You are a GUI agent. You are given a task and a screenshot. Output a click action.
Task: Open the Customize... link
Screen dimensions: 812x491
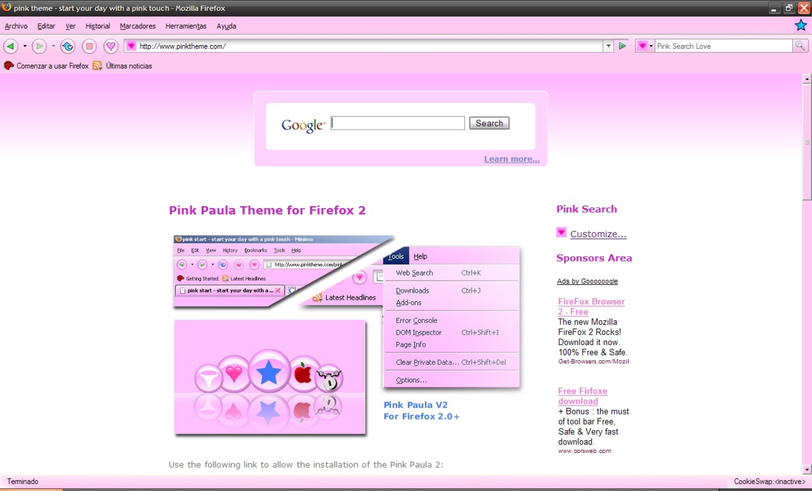tap(598, 234)
